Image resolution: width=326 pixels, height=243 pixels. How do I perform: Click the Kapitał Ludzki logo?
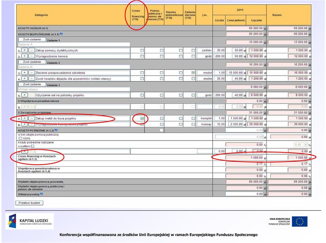click(30, 221)
